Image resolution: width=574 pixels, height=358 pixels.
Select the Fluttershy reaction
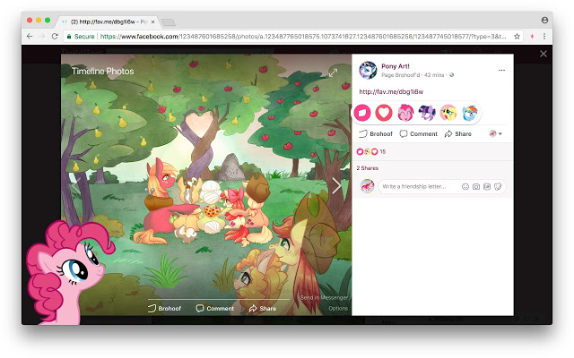tap(448, 113)
